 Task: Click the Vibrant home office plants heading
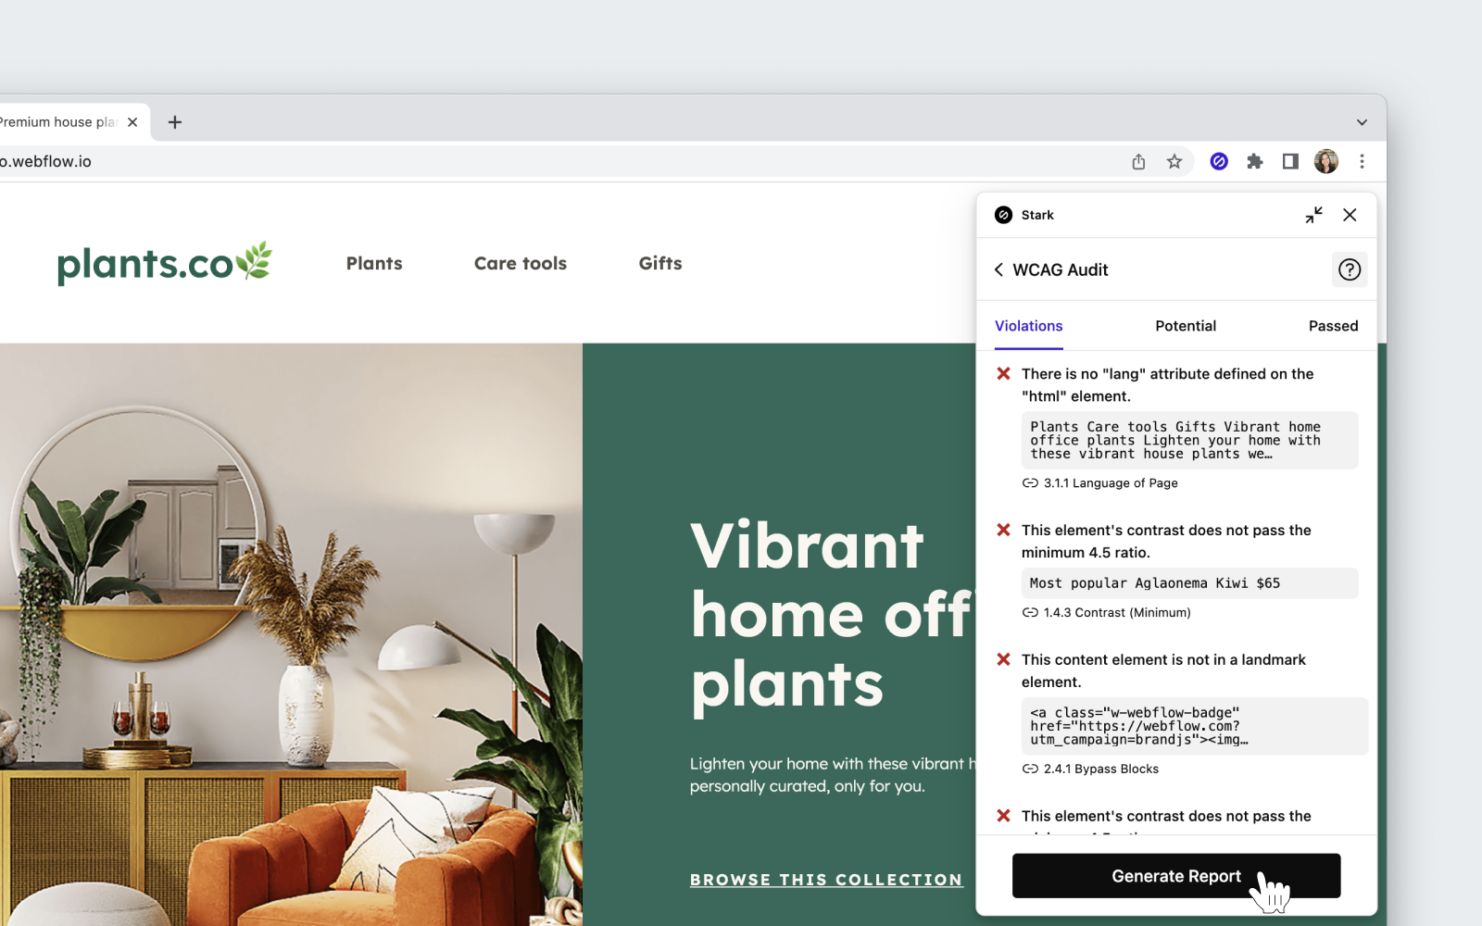pyautogui.click(x=832, y=615)
